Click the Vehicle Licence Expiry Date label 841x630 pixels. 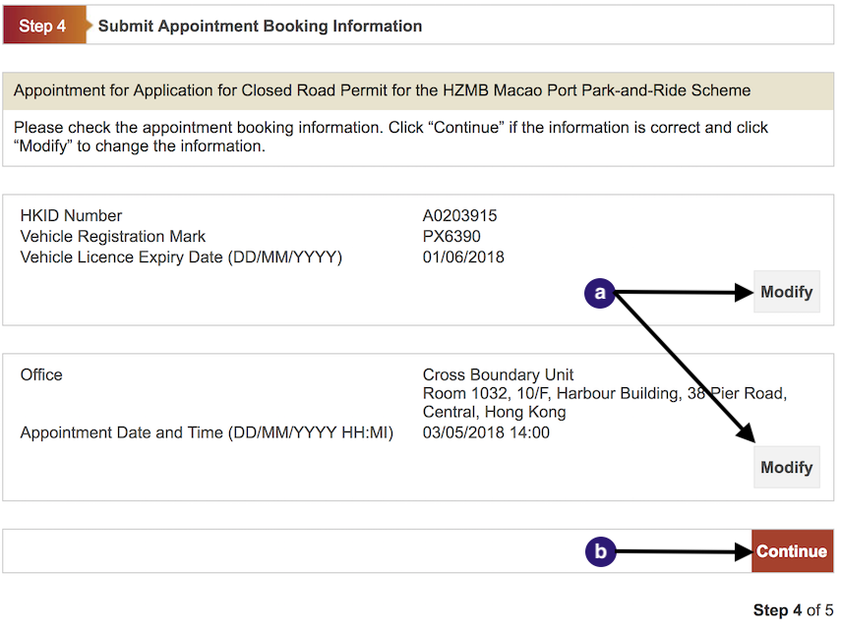181,258
